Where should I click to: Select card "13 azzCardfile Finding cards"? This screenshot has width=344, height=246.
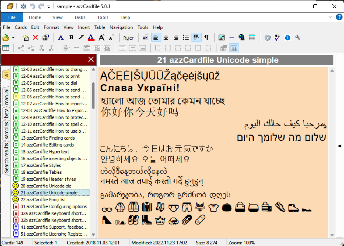coord(48,138)
